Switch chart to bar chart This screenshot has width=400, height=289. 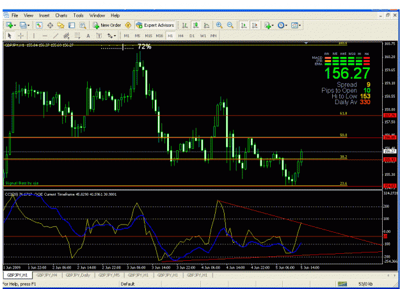(x=185, y=25)
